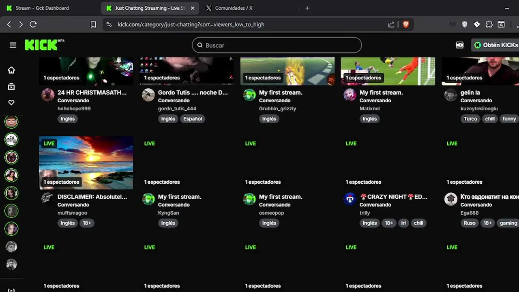Open the Home icon in Kick's sidebar

tap(11, 70)
